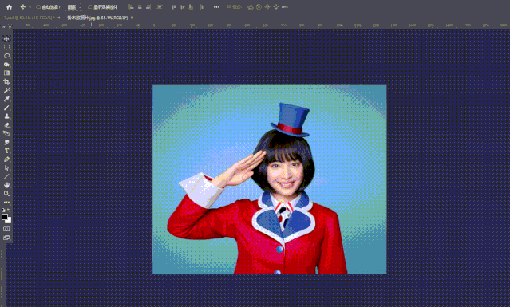The image size is (510, 307).
Task: Swap foreground and background colors
Action: [x=9, y=211]
